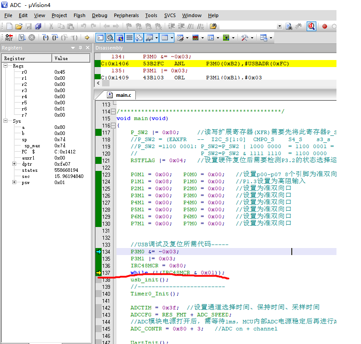
Task: Close the Registers panel
Action: click(88, 48)
